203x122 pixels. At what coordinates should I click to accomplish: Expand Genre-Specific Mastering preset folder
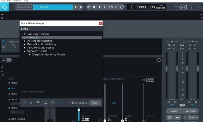[25, 44]
